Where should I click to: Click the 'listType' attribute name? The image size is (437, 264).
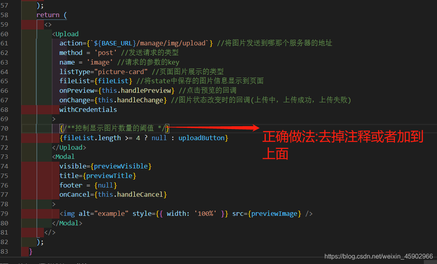click(x=75, y=72)
